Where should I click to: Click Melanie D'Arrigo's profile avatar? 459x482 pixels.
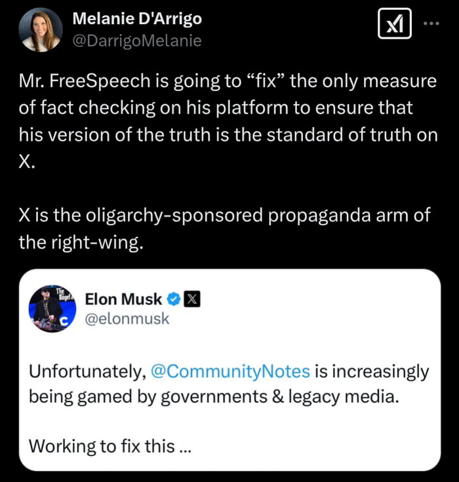[41, 30]
